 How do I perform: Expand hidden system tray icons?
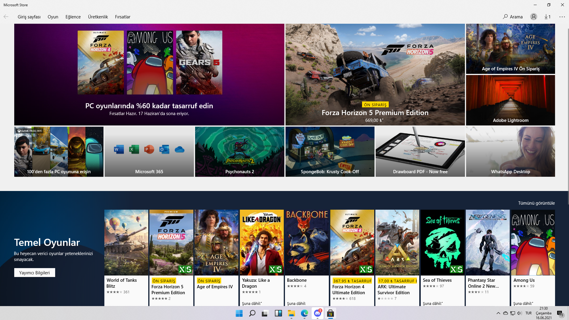point(498,313)
